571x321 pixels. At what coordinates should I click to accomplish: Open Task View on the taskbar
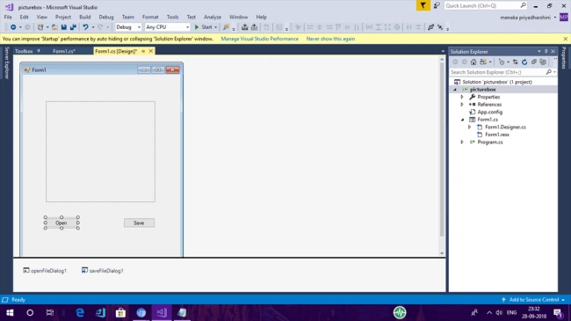(x=50, y=312)
